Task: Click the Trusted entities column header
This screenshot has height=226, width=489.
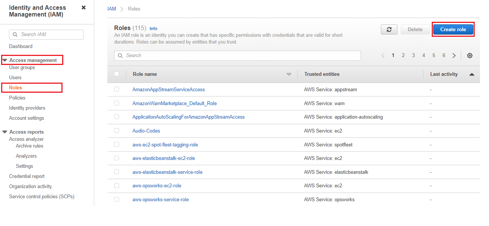Action: pos(322,74)
